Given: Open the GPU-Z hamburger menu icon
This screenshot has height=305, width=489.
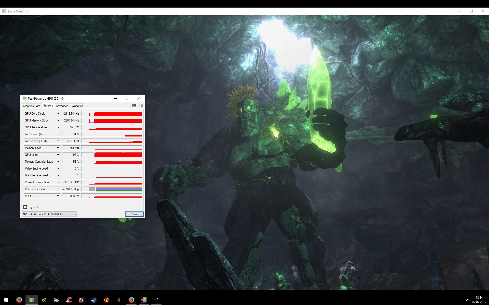Looking at the screenshot, I should [142, 105].
